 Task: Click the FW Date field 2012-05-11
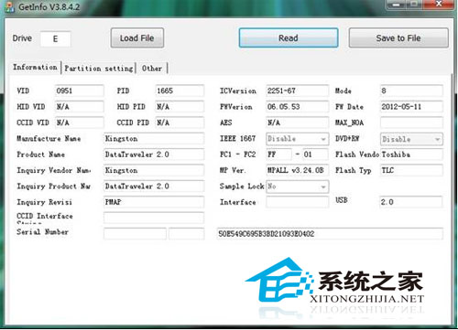[411, 107]
